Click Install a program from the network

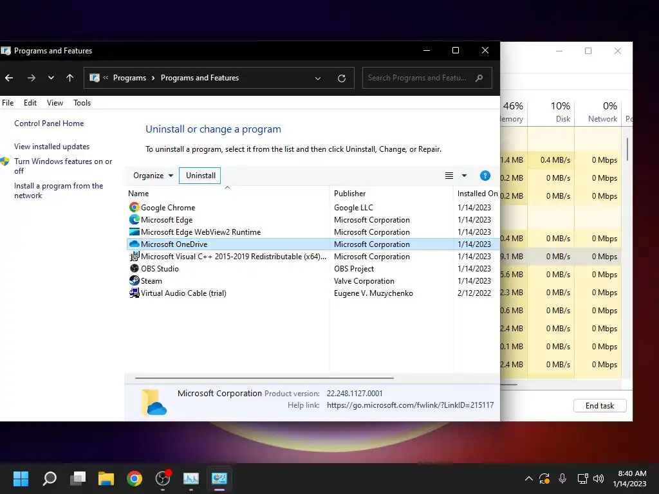pos(59,190)
